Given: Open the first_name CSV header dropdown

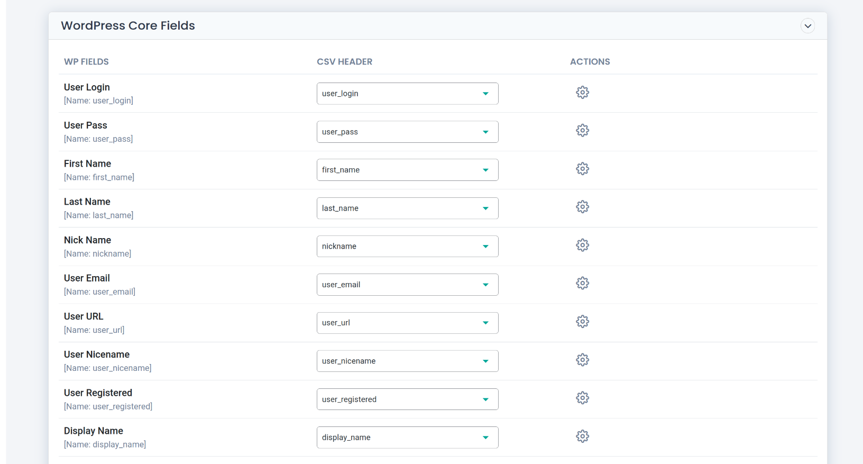Looking at the screenshot, I should pos(407,170).
